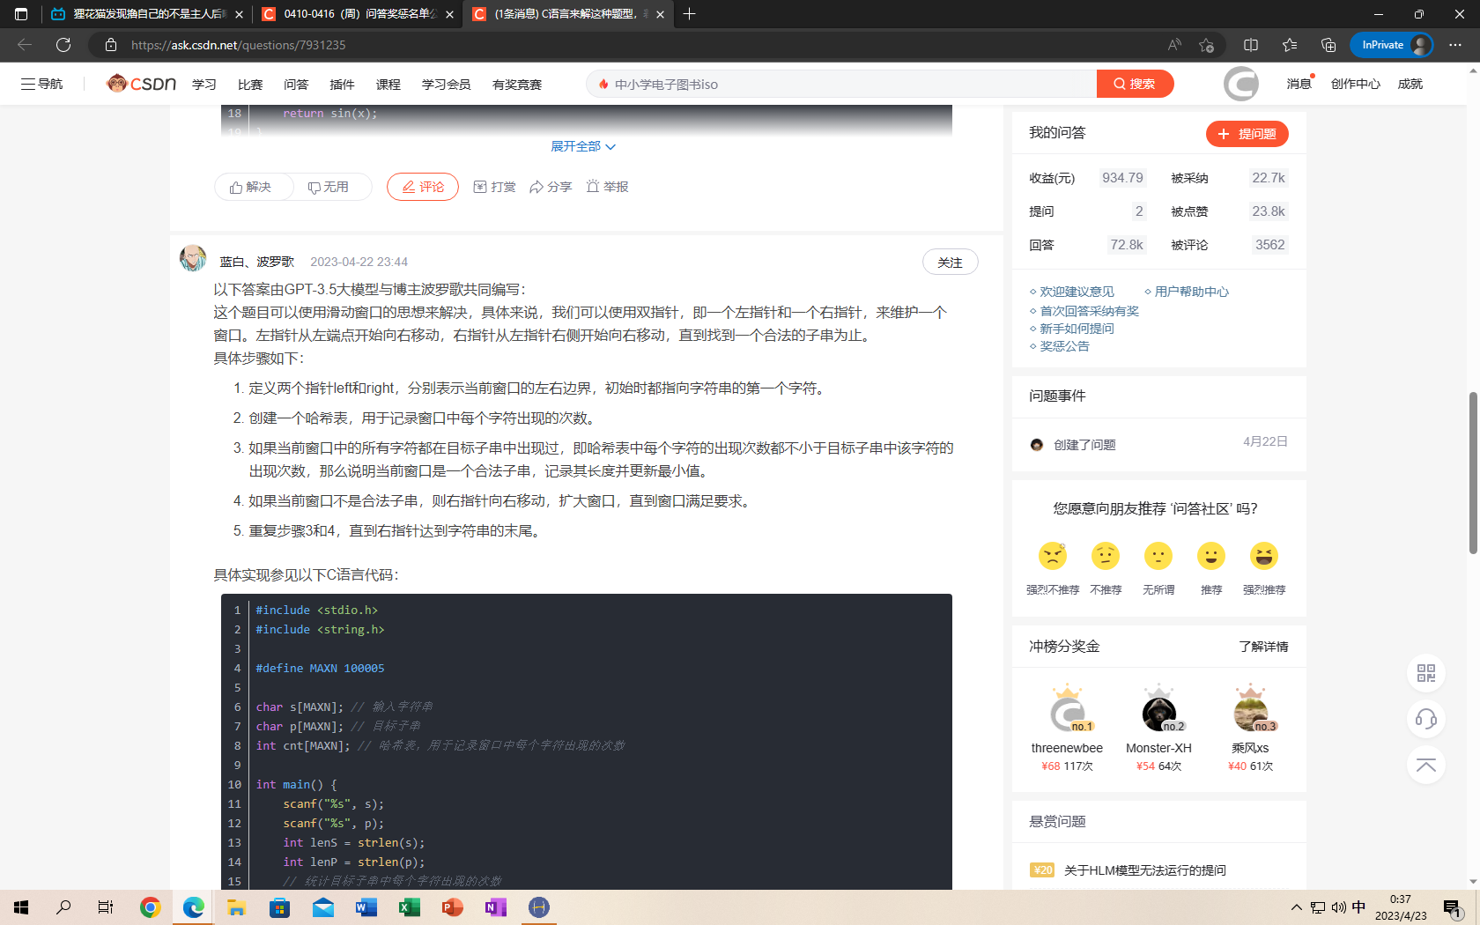Image resolution: width=1480 pixels, height=925 pixels.
Task: Click the 评论 comment button
Action: (x=423, y=187)
